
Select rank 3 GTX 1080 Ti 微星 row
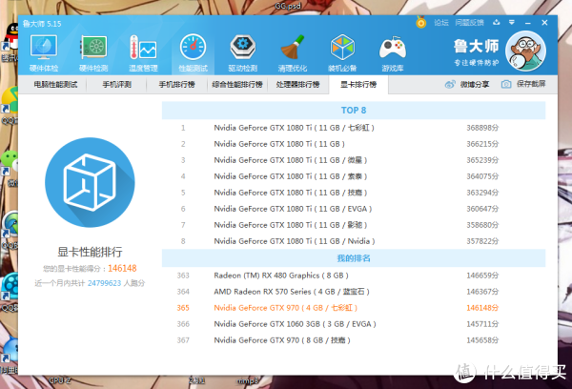pos(354,160)
